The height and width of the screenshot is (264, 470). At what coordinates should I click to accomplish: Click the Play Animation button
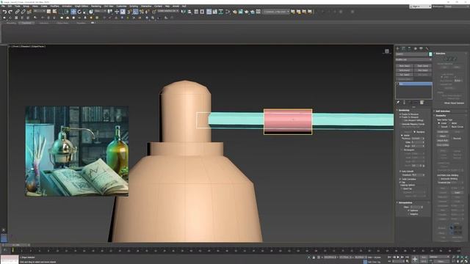398,257
